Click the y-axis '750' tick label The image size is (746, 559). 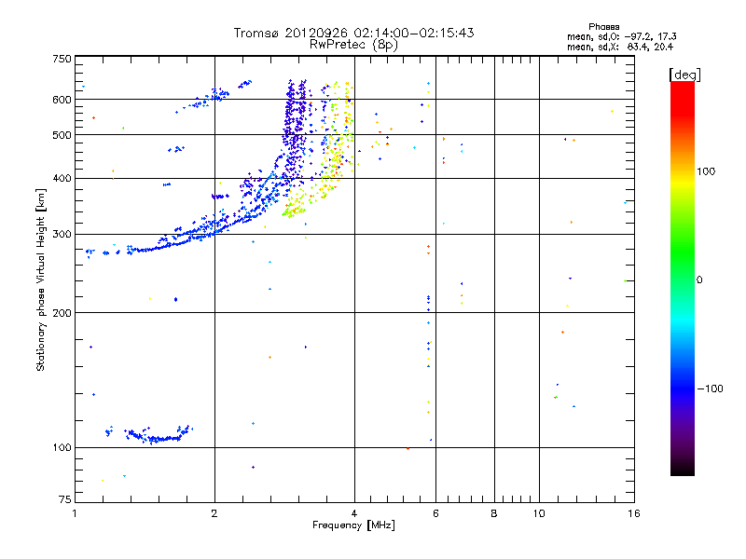(x=62, y=59)
